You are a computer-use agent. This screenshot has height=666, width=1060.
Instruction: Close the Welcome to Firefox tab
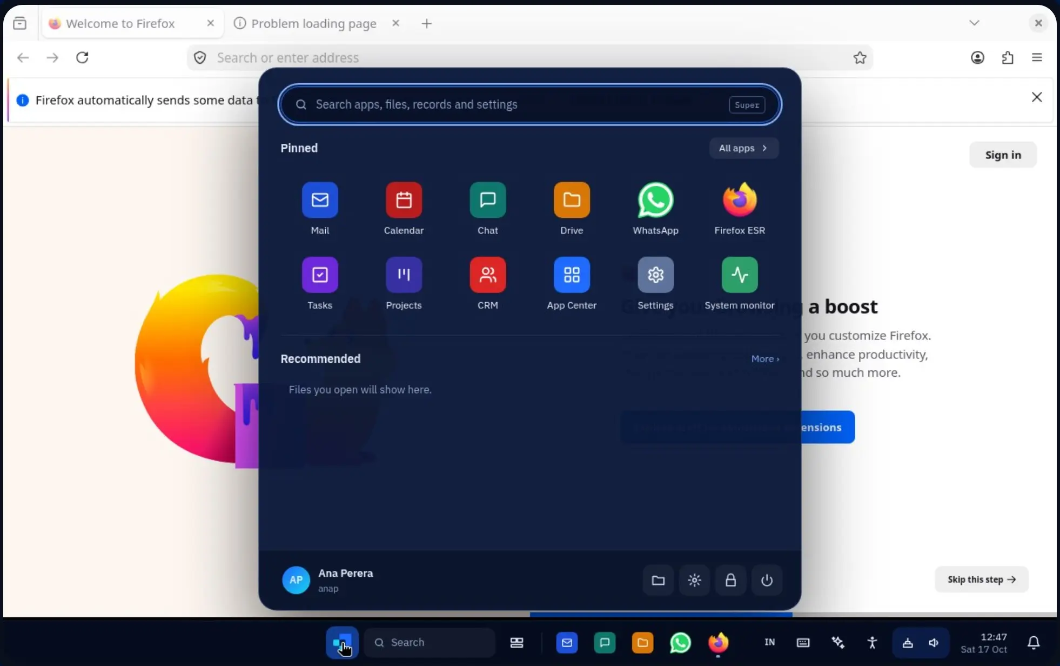[x=211, y=23]
